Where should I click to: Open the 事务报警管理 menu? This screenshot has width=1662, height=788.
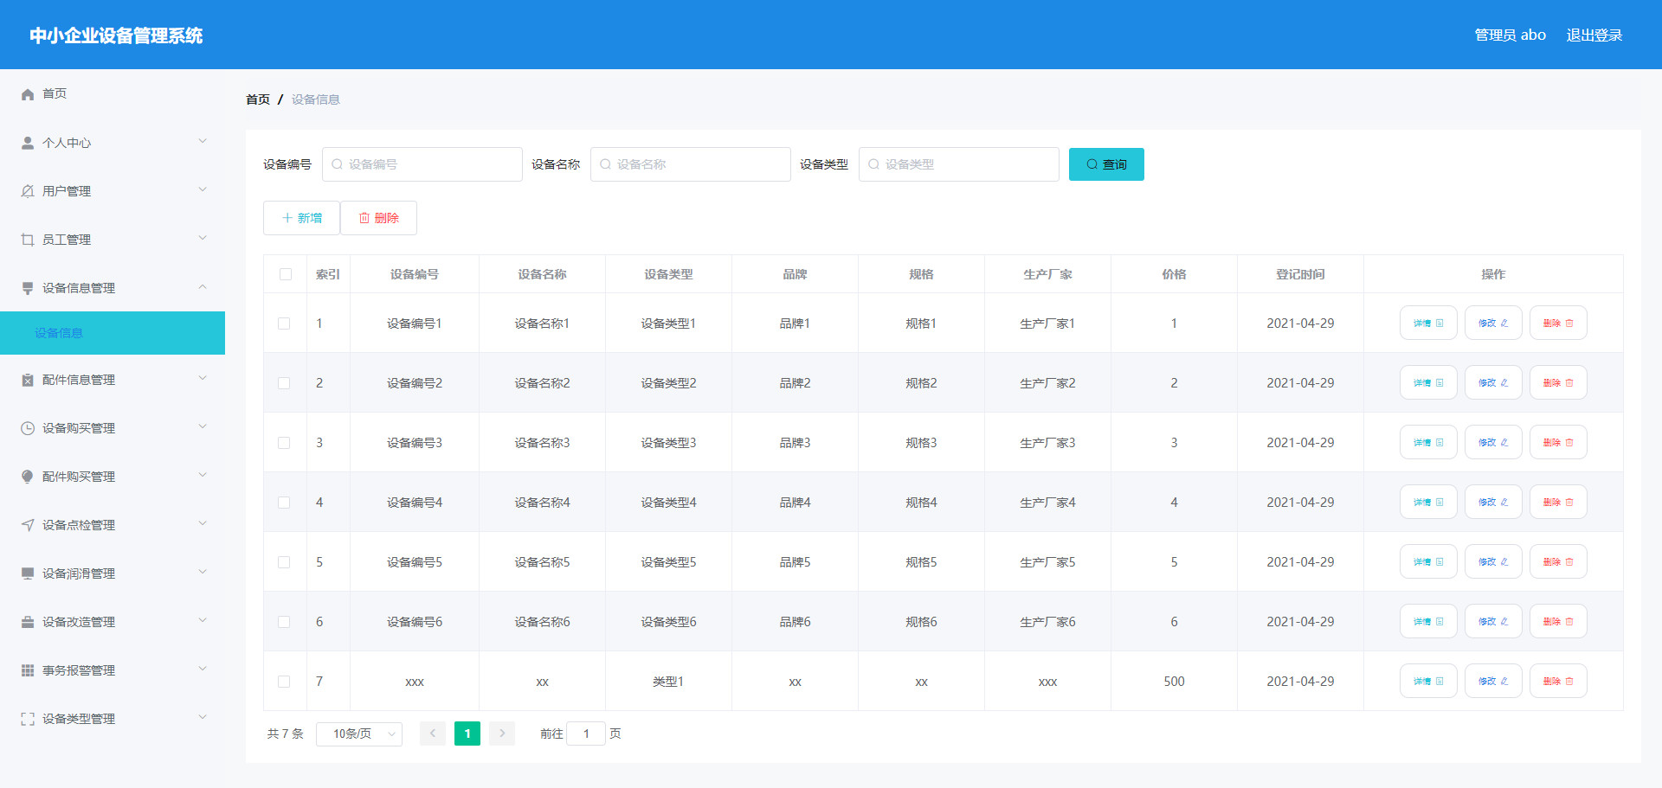click(x=113, y=670)
